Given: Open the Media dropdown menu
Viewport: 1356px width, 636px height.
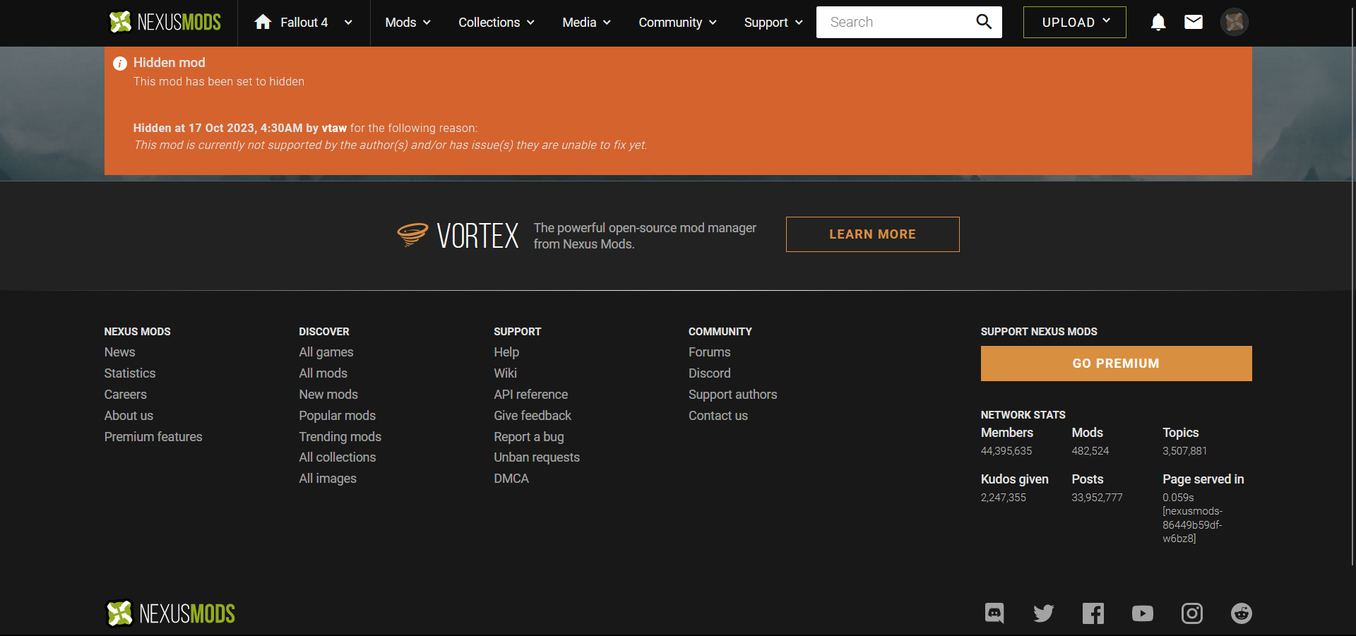Looking at the screenshot, I should 586,23.
